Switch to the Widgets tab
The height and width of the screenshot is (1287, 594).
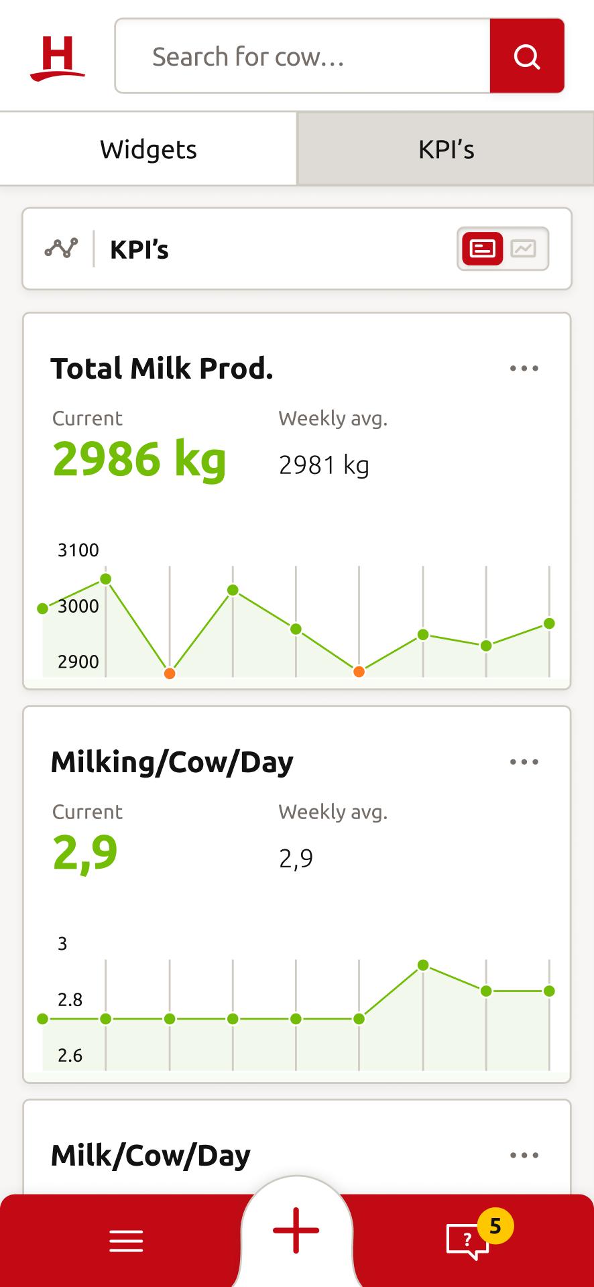(148, 149)
